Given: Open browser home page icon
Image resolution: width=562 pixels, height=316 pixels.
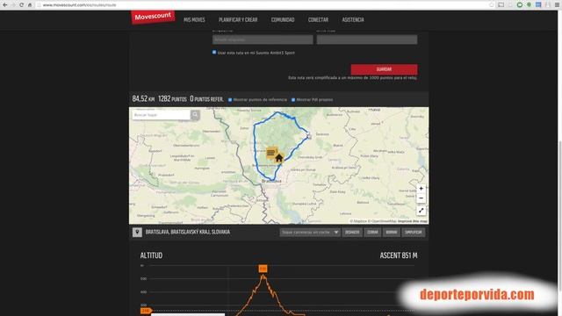Looking at the screenshot, I should [30, 5].
